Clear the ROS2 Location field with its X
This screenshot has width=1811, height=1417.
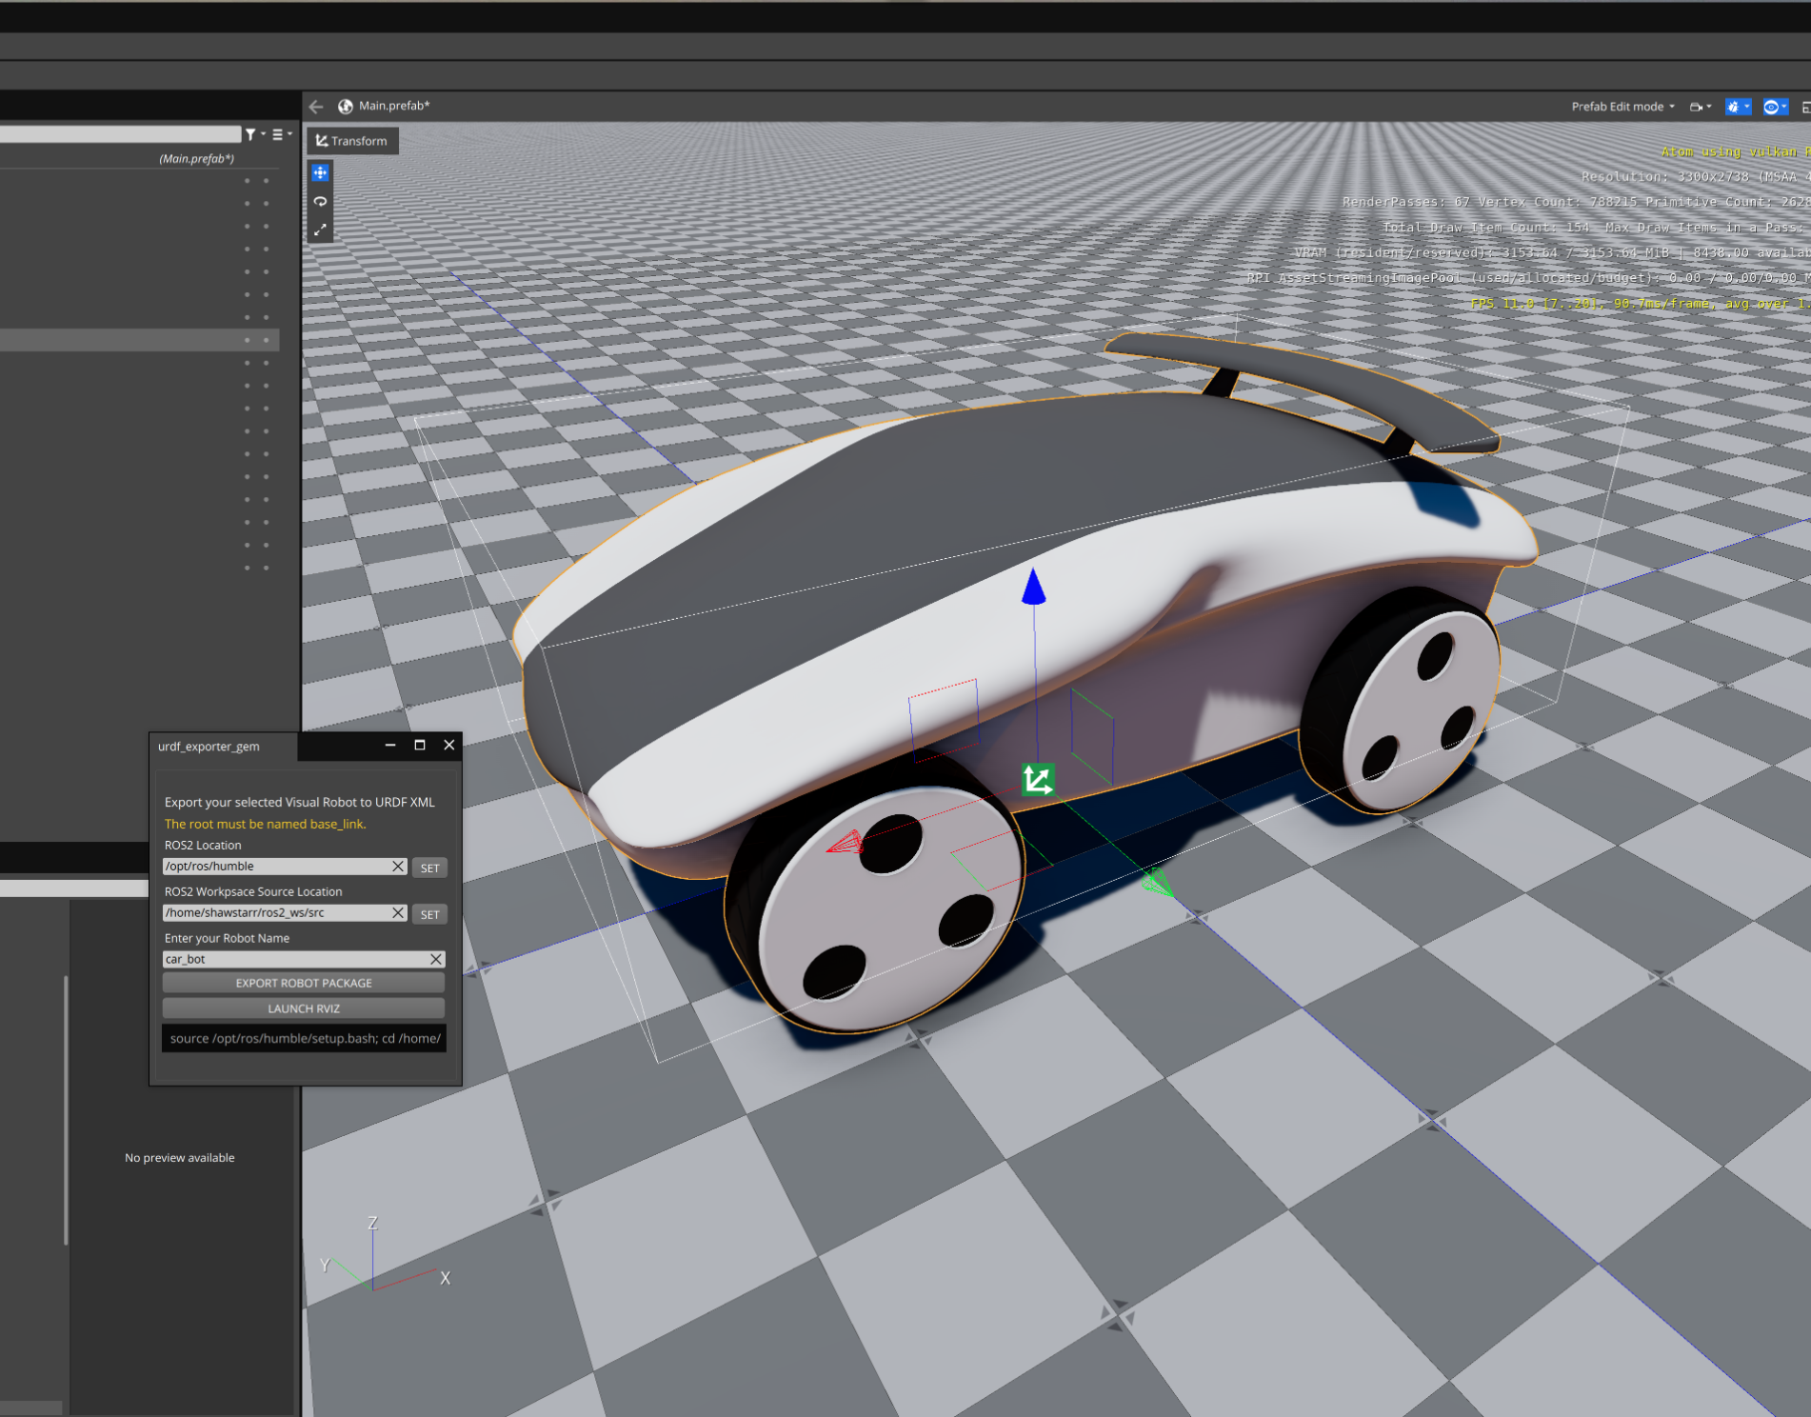[398, 867]
